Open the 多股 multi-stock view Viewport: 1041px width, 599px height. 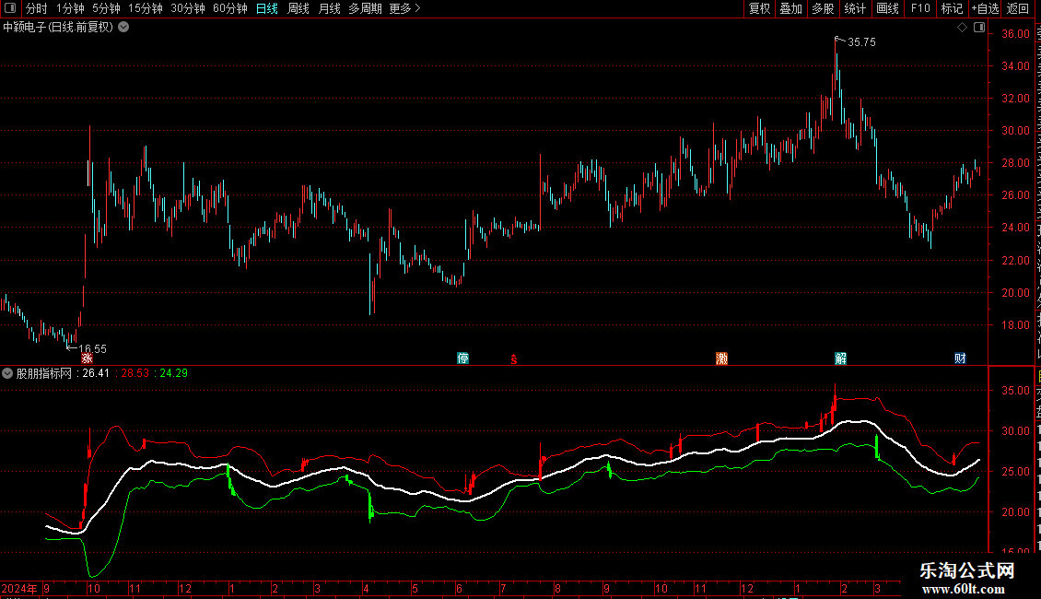click(x=823, y=8)
